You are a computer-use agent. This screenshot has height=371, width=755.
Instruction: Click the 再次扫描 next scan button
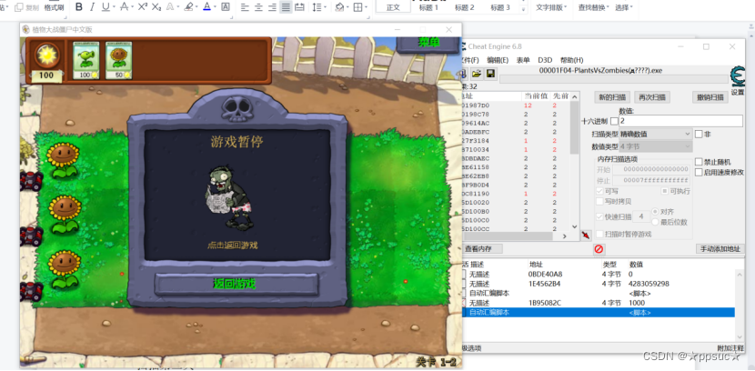pos(652,97)
